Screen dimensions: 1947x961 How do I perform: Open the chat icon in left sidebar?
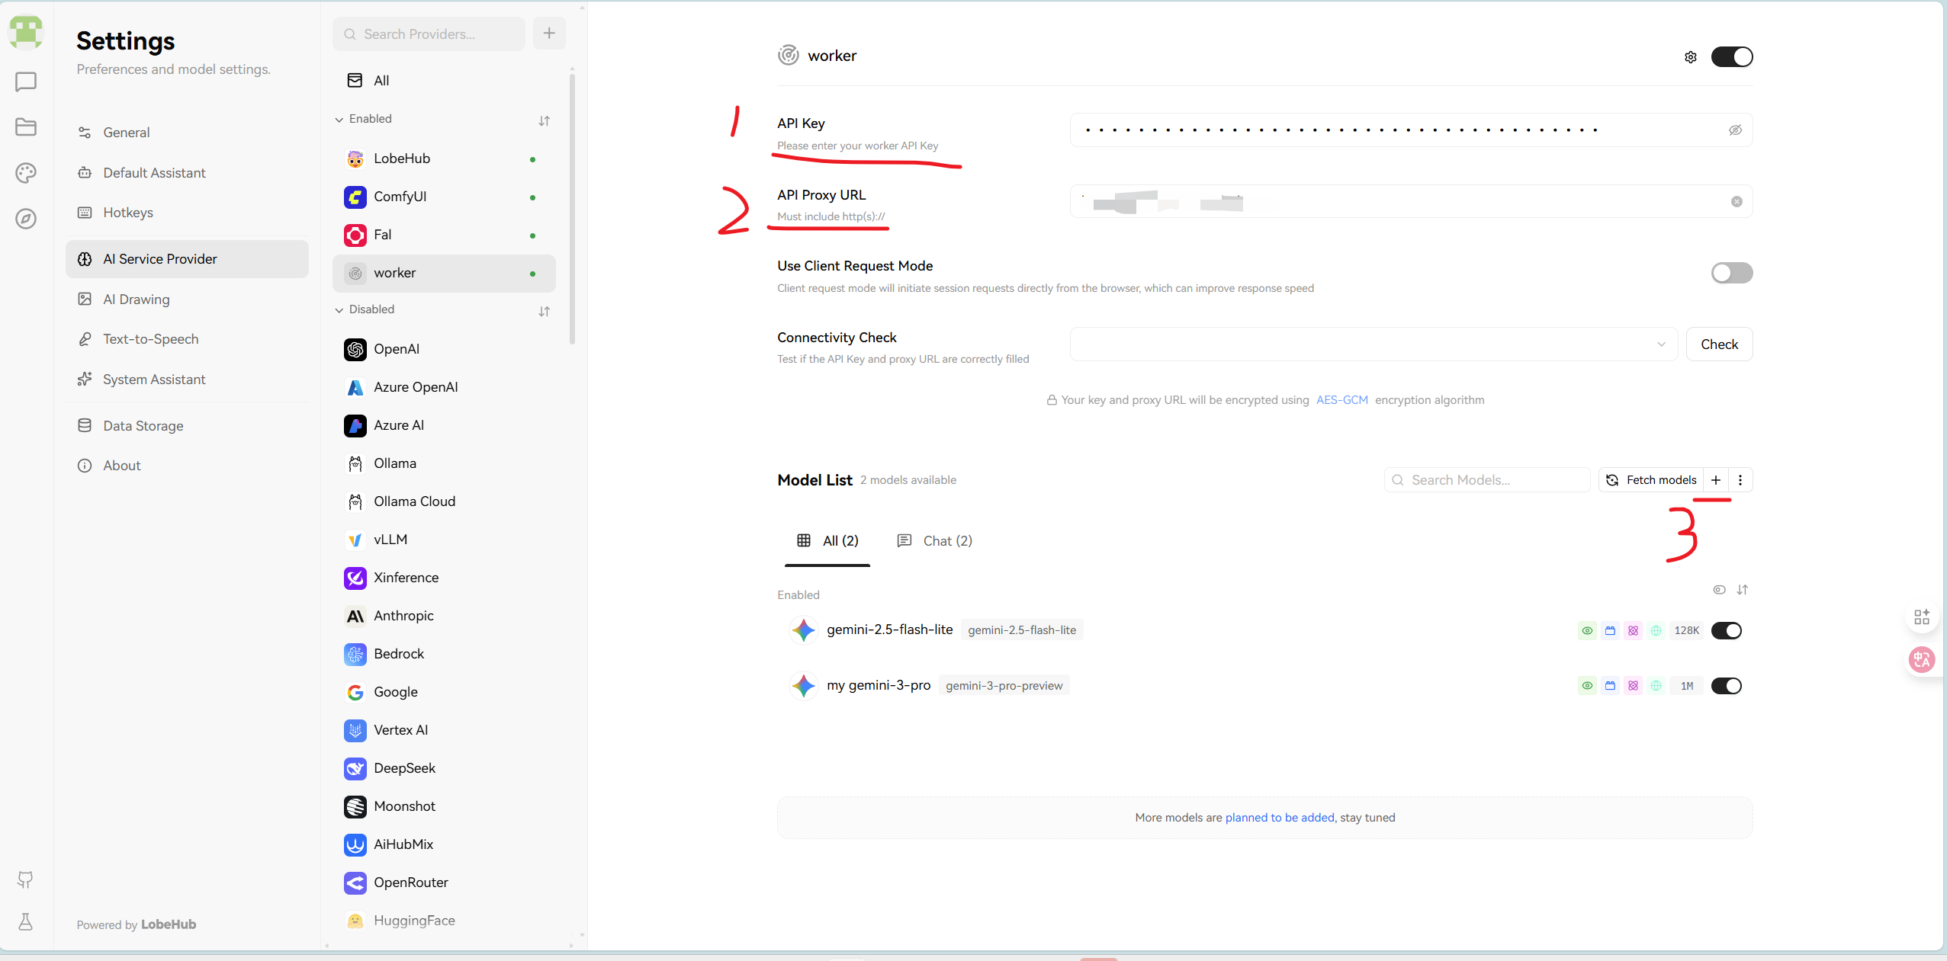(x=26, y=82)
